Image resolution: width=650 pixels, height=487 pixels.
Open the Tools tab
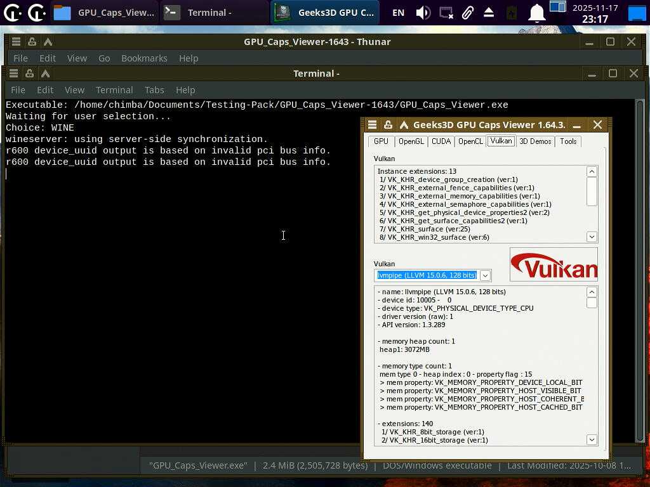[x=568, y=141]
